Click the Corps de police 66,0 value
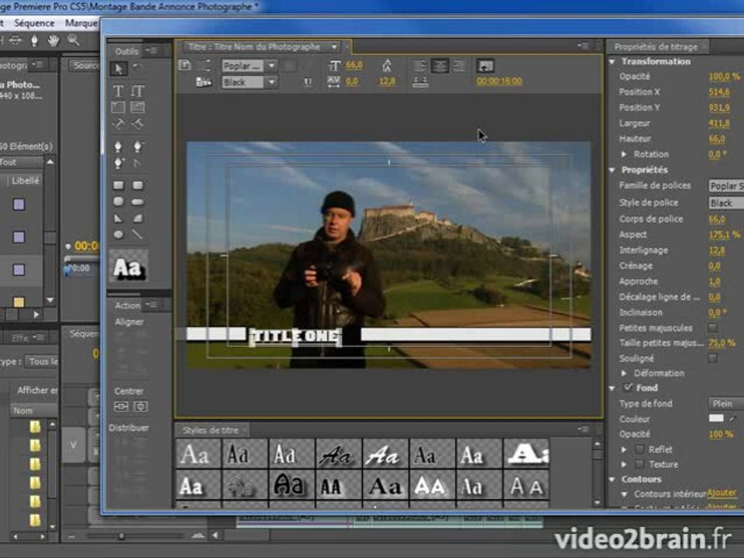 pyautogui.click(x=716, y=219)
